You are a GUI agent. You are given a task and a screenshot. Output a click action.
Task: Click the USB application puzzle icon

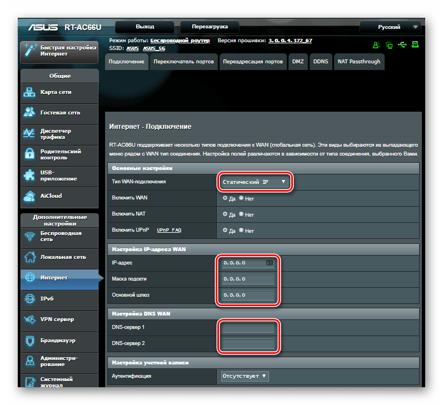(x=29, y=175)
